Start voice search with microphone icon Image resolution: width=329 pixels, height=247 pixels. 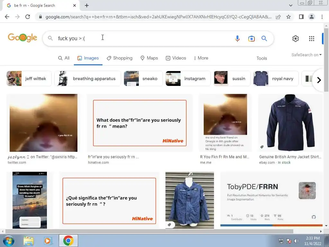coord(237,39)
